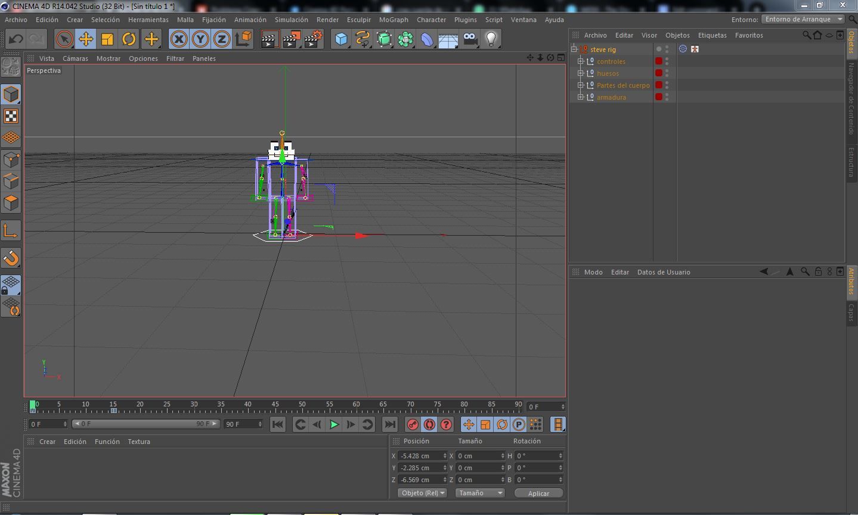
Task: Open the Cámaras viewport menu
Action: coord(75,58)
